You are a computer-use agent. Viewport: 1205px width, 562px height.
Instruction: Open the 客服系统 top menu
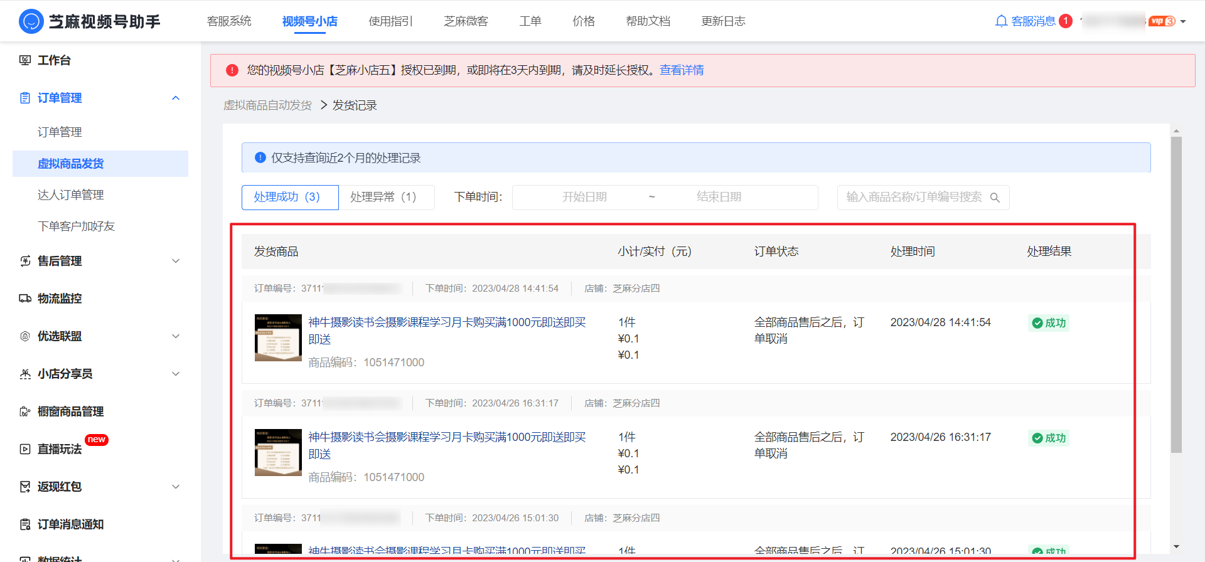[229, 21]
